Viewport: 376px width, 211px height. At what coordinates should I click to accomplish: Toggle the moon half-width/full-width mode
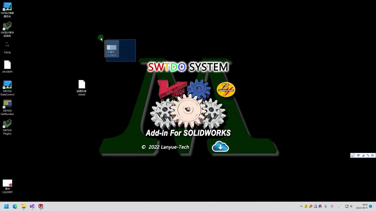point(363,155)
